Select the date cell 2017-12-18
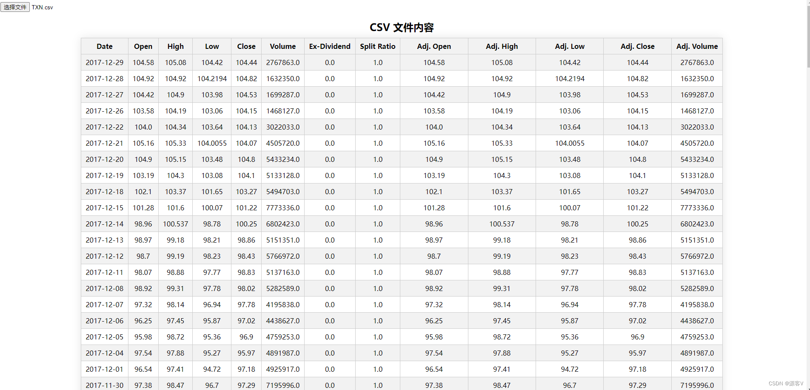 (105, 192)
